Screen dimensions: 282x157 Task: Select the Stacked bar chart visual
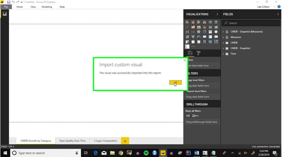[187, 22]
